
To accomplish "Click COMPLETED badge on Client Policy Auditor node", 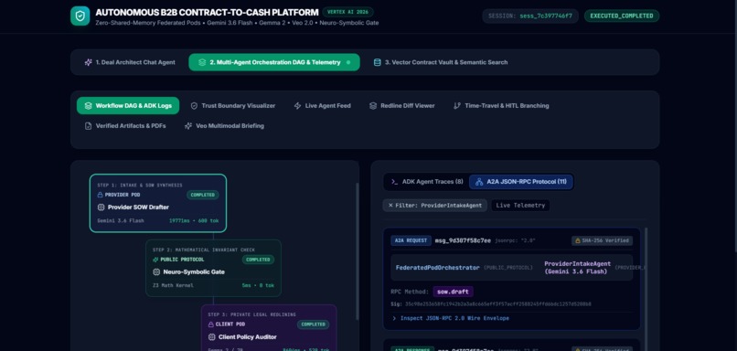I will click(x=313, y=324).
